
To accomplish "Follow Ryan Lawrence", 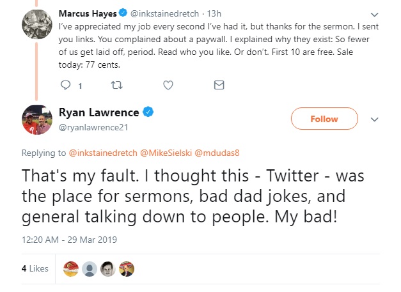I will 324,119.
